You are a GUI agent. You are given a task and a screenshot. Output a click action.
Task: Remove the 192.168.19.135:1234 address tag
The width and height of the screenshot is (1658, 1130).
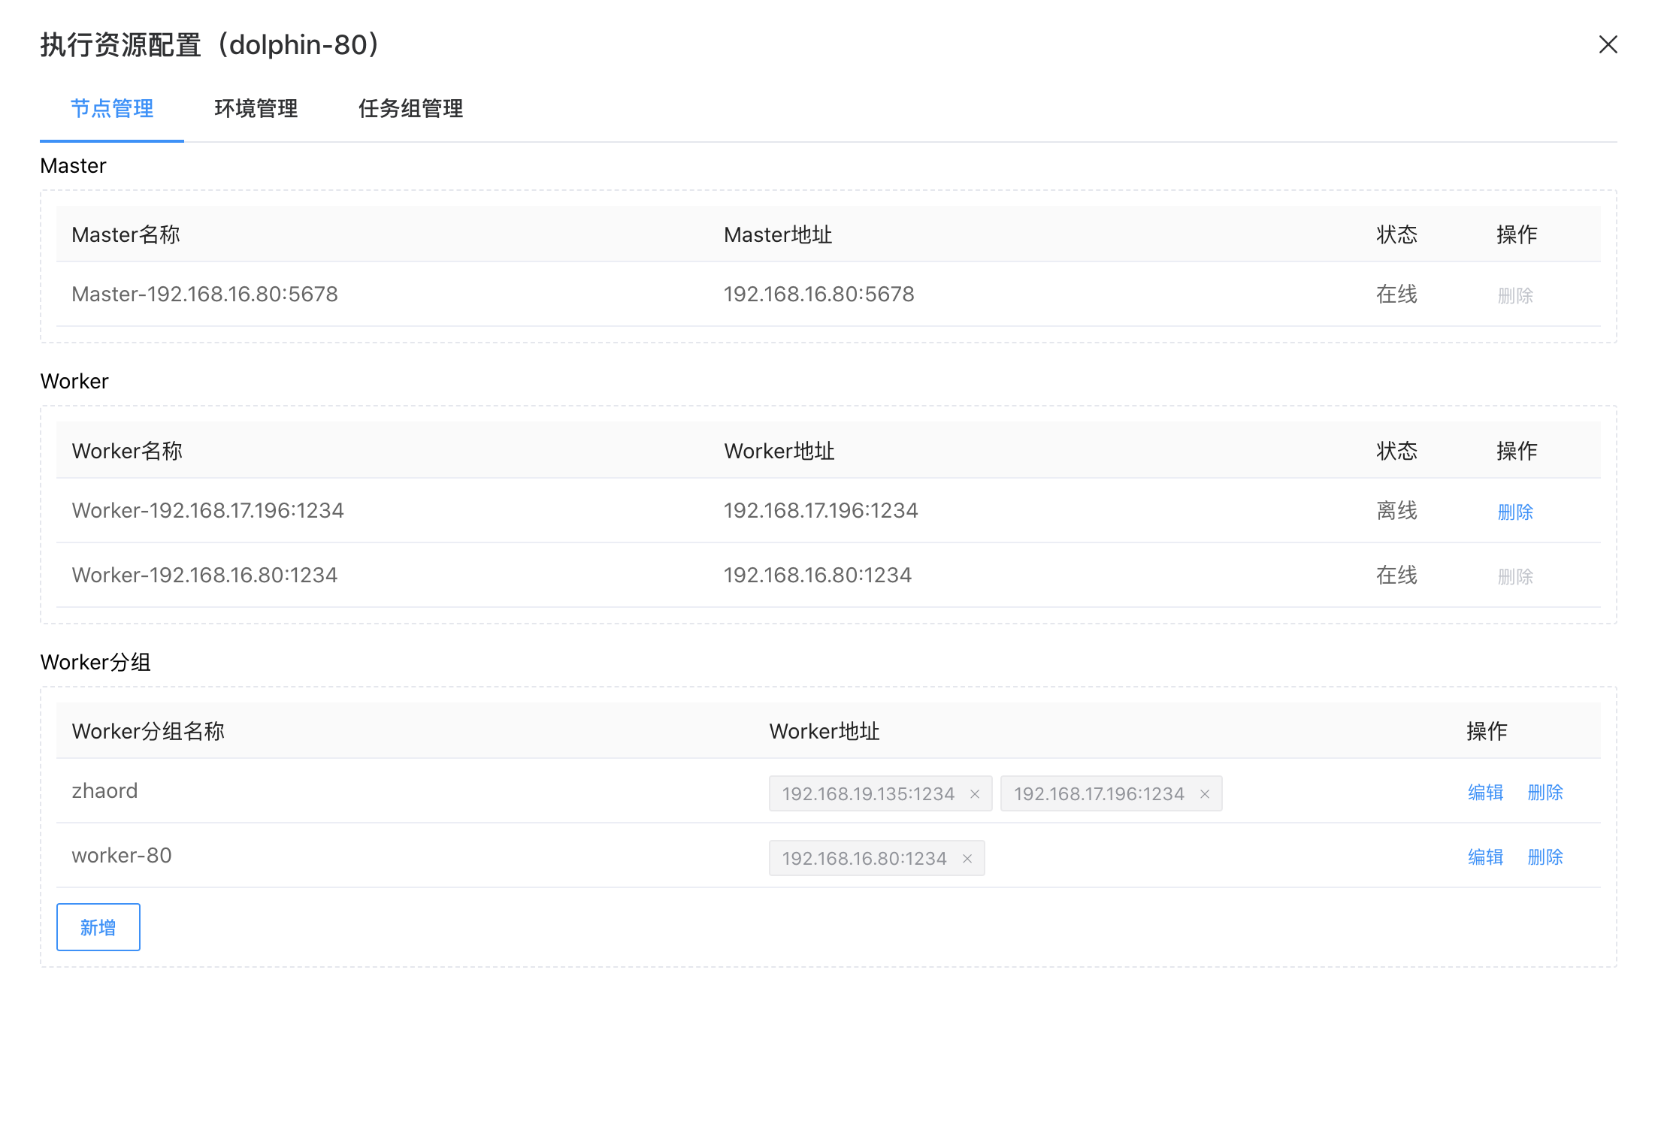(975, 794)
